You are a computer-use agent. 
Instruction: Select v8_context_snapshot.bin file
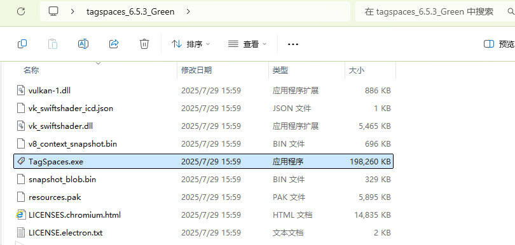click(72, 143)
